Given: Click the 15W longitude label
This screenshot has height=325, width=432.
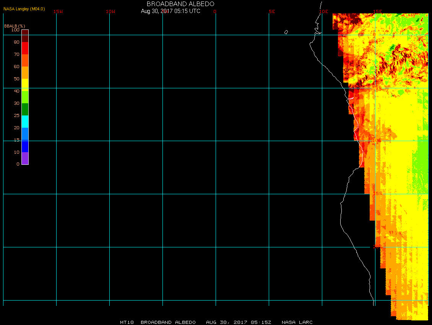Looking at the screenshot, I should (x=58, y=11).
